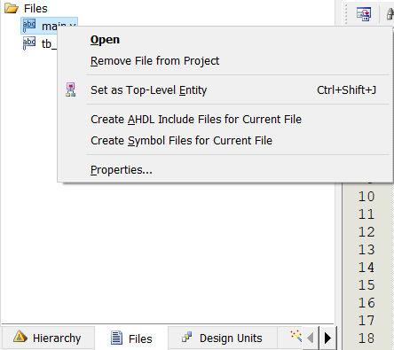Click the Top-Level Entity hierarchy icon
Viewport: 394px width, 350px height.
70,89
